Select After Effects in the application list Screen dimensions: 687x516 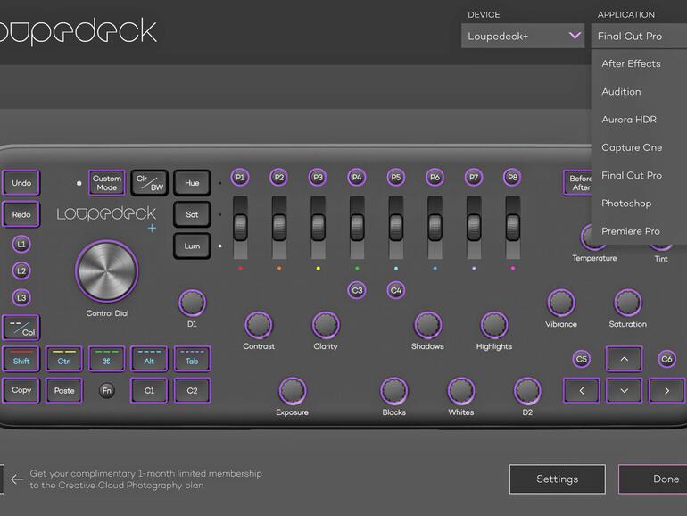(x=631, y=64)
